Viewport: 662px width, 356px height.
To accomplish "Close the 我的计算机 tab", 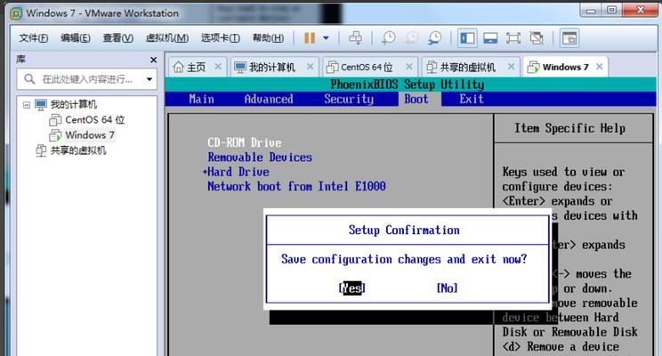I will click(310, 66).
